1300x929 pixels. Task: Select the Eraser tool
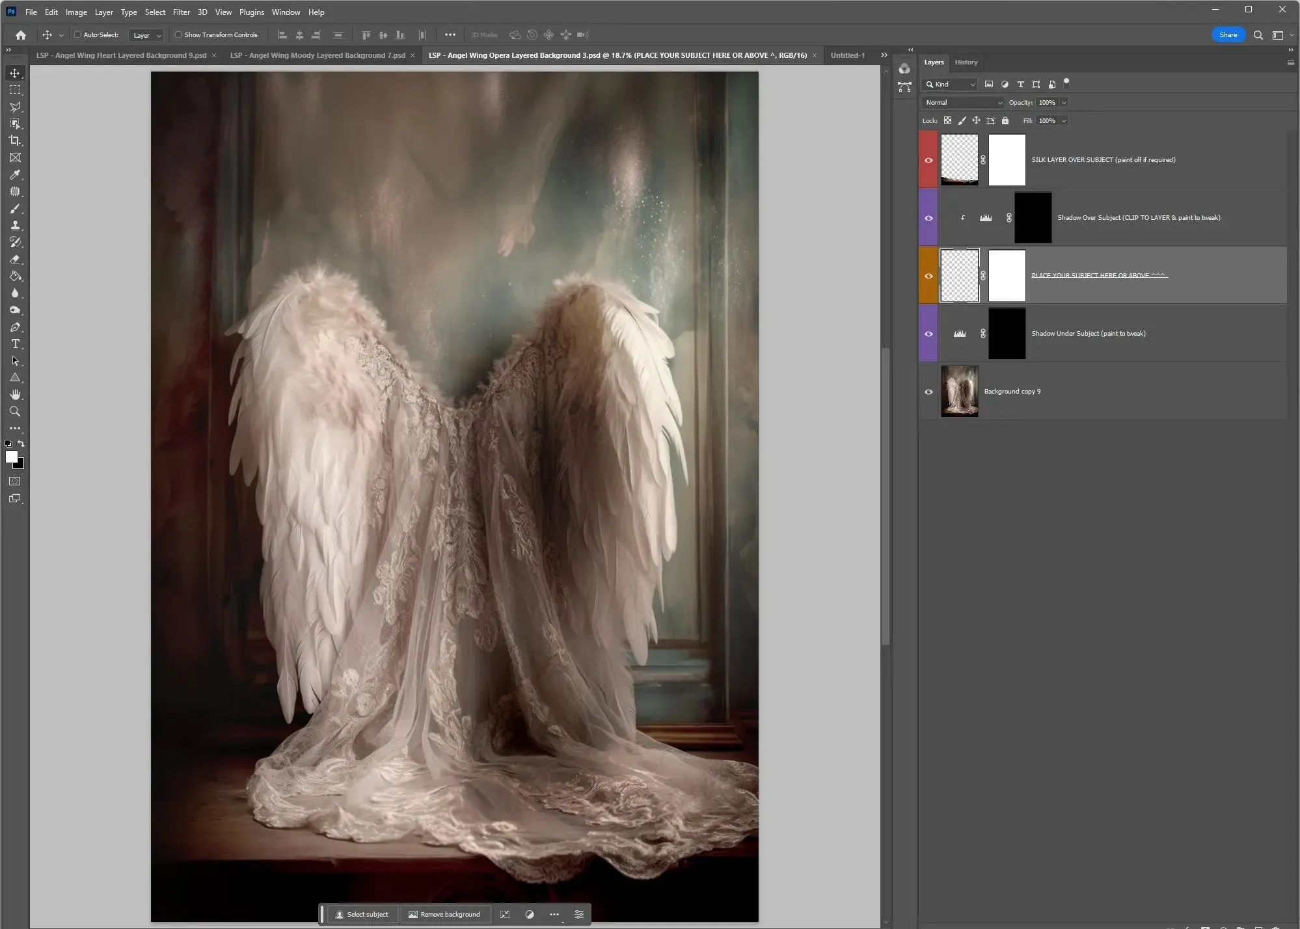tap(15, 259)
